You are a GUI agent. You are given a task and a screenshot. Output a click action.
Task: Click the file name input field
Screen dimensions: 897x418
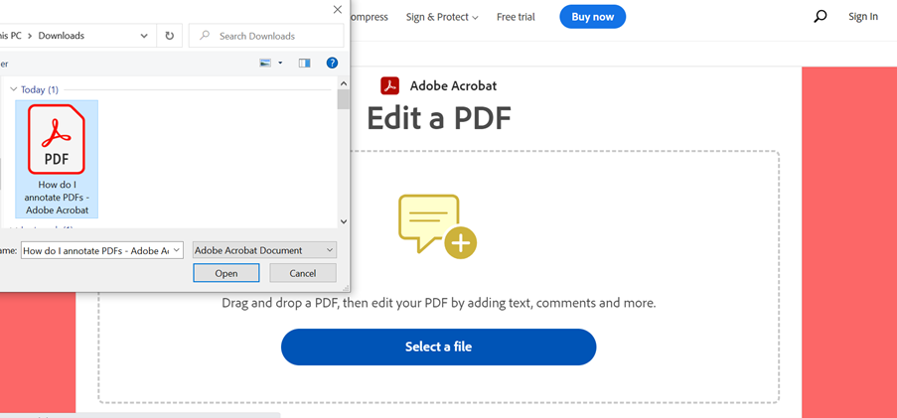[96, 250]
